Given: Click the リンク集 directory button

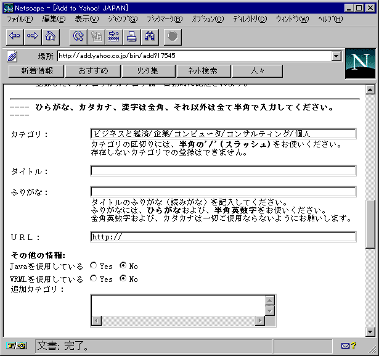Looking at the screenshot, I should tap(149, 71).
